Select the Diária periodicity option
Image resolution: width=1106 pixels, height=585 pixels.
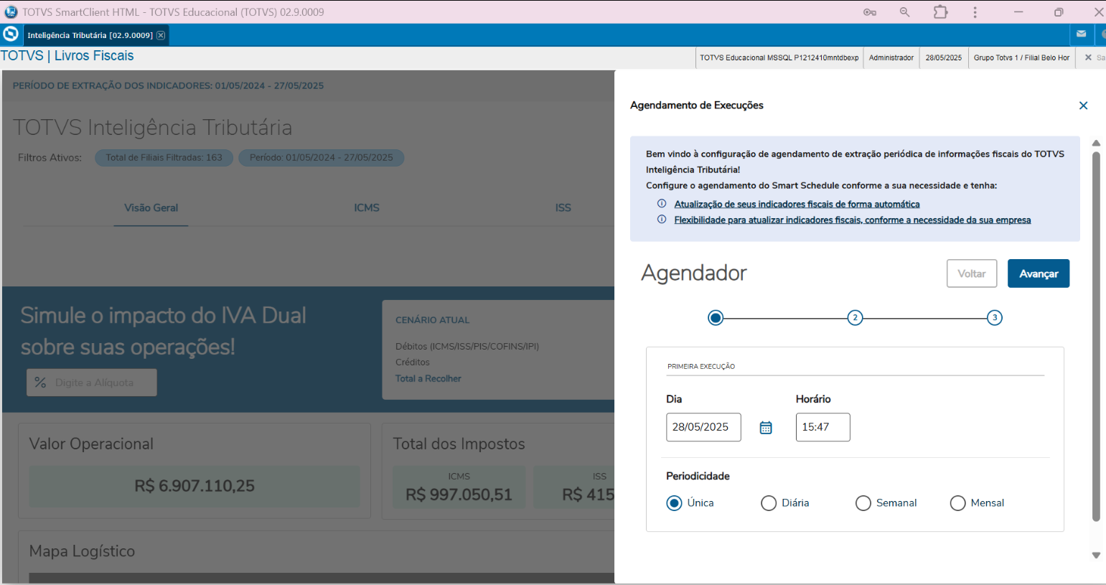(769, 503)
